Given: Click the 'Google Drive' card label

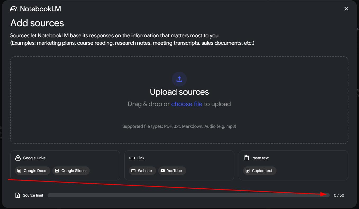Looking at the screenshot, I should coord(34,158).
